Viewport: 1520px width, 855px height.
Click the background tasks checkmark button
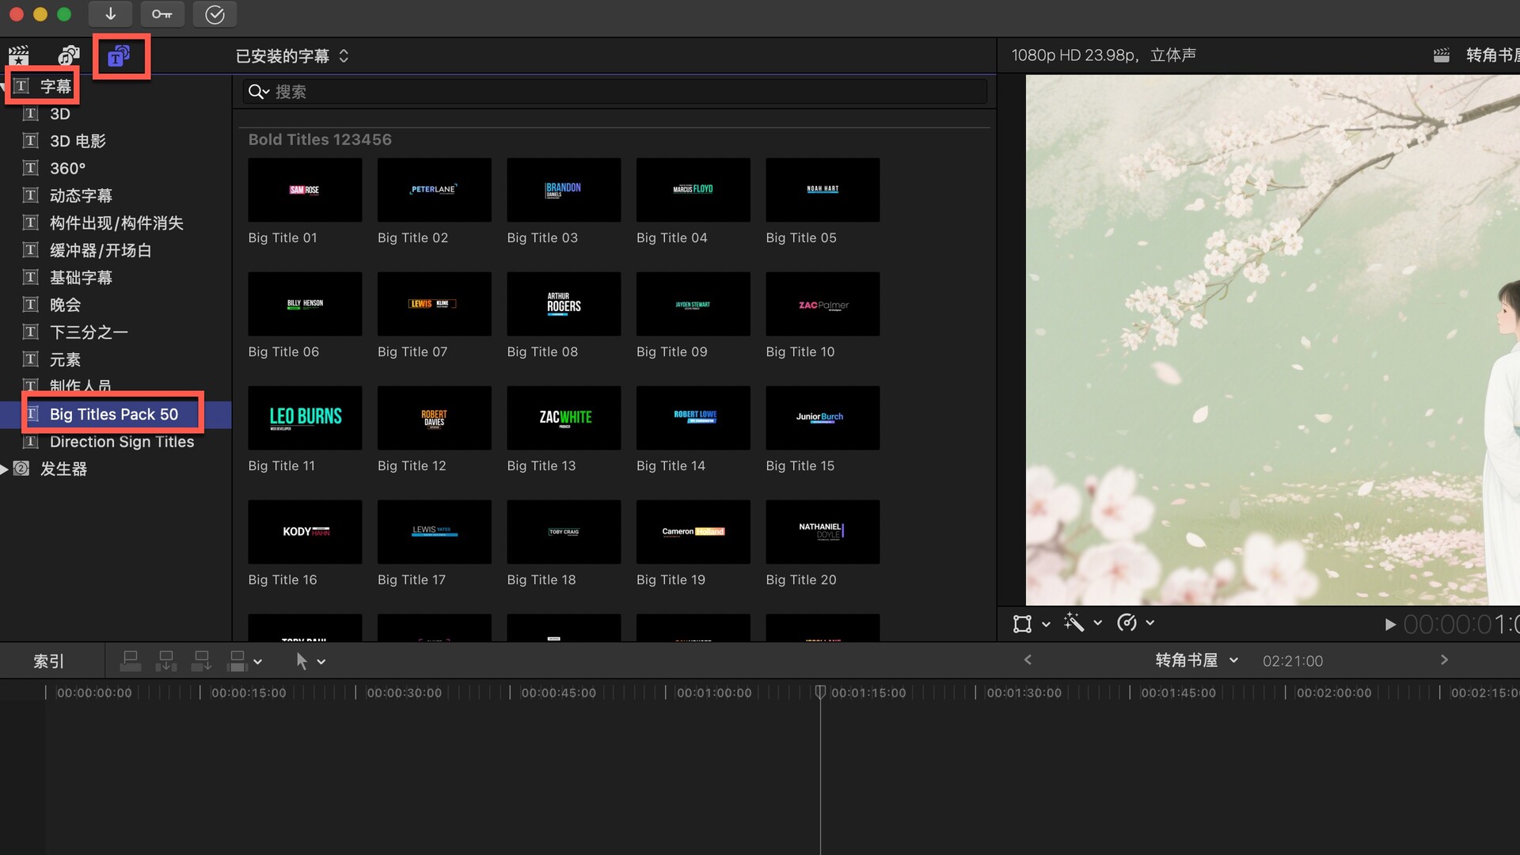pyautogui.click(x=215, y=14)
